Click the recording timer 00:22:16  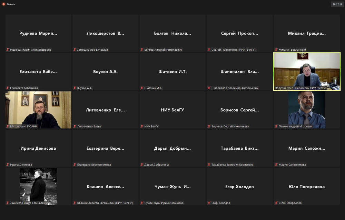337,4
